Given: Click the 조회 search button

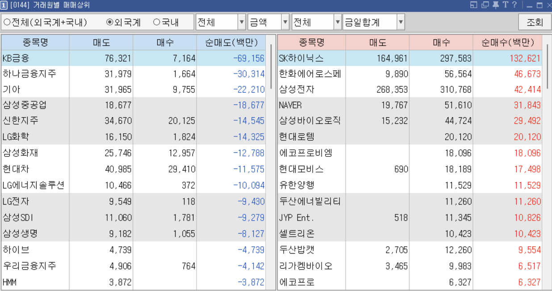Looking at the screenshot, I should [535, 22].
